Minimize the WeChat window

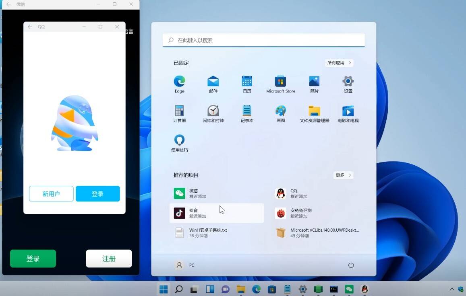pos(98,4)
